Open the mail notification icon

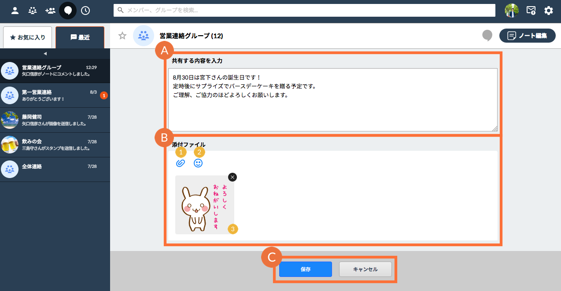coord(531,11)
